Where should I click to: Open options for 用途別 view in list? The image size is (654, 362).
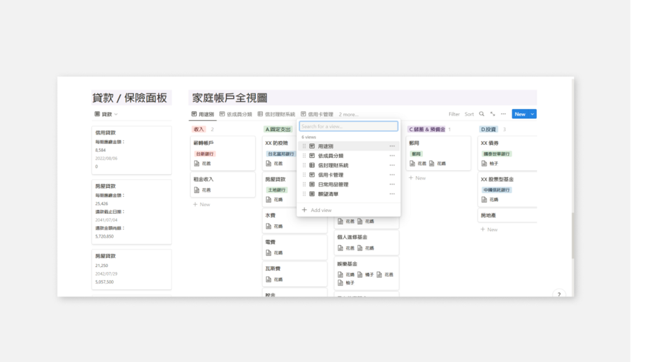392,146
